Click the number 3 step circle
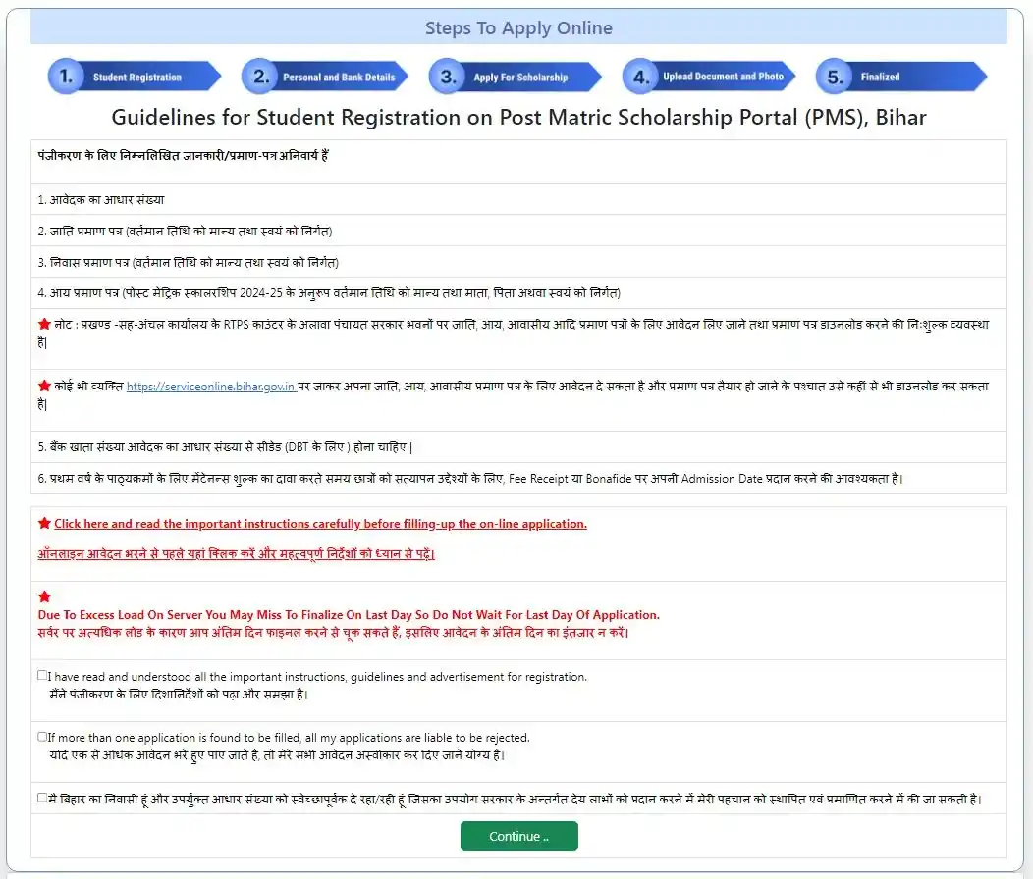This screenshot has height=879, width=1033. (x=446, y=77)
